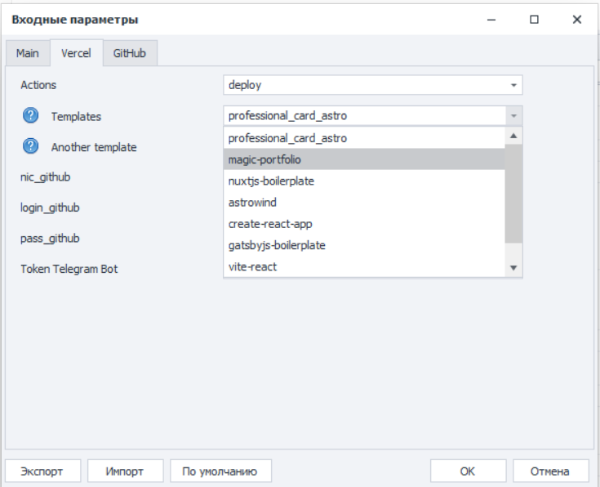Switch to the Main tab
The width and height of the screenshot is (600, 487).
[28, 53]
